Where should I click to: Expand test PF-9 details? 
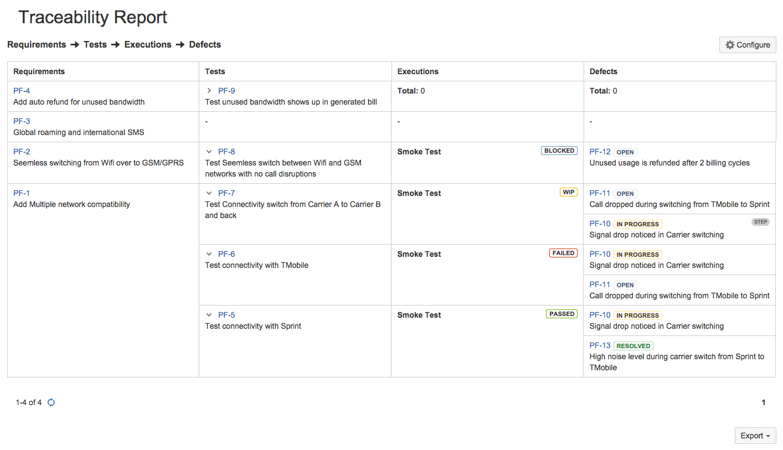click(x=209, y=90)
